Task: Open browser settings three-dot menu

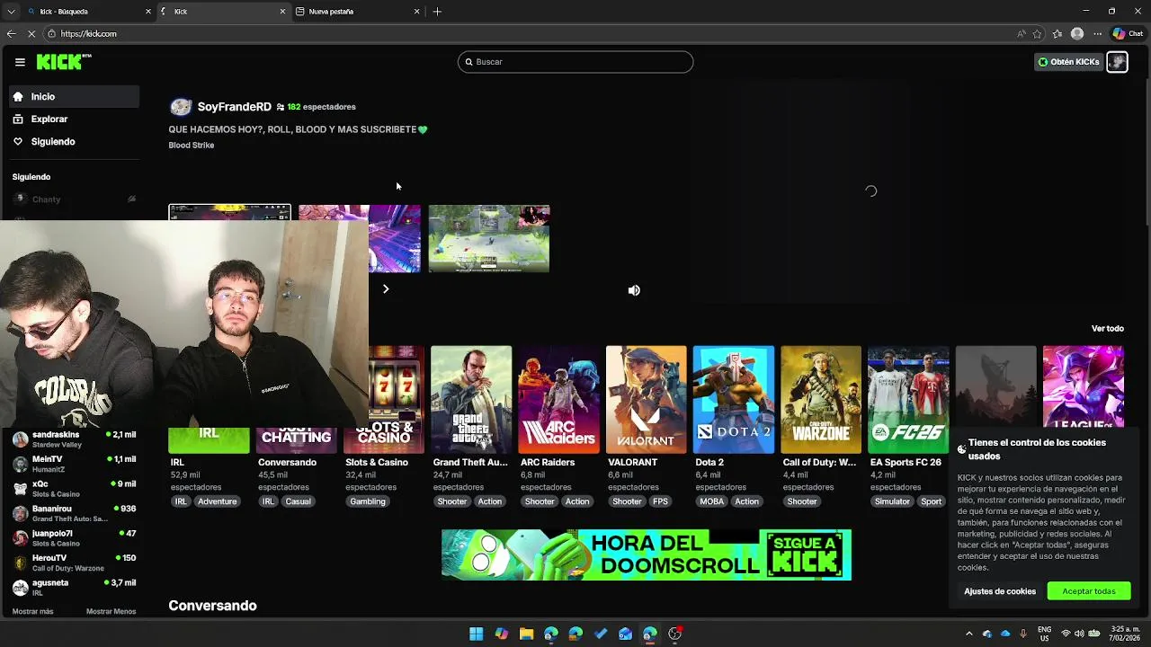Action: [x=1097, y=33]
